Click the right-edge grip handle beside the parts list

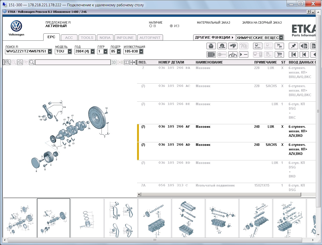pyautogui.click(x=318, y=111)
